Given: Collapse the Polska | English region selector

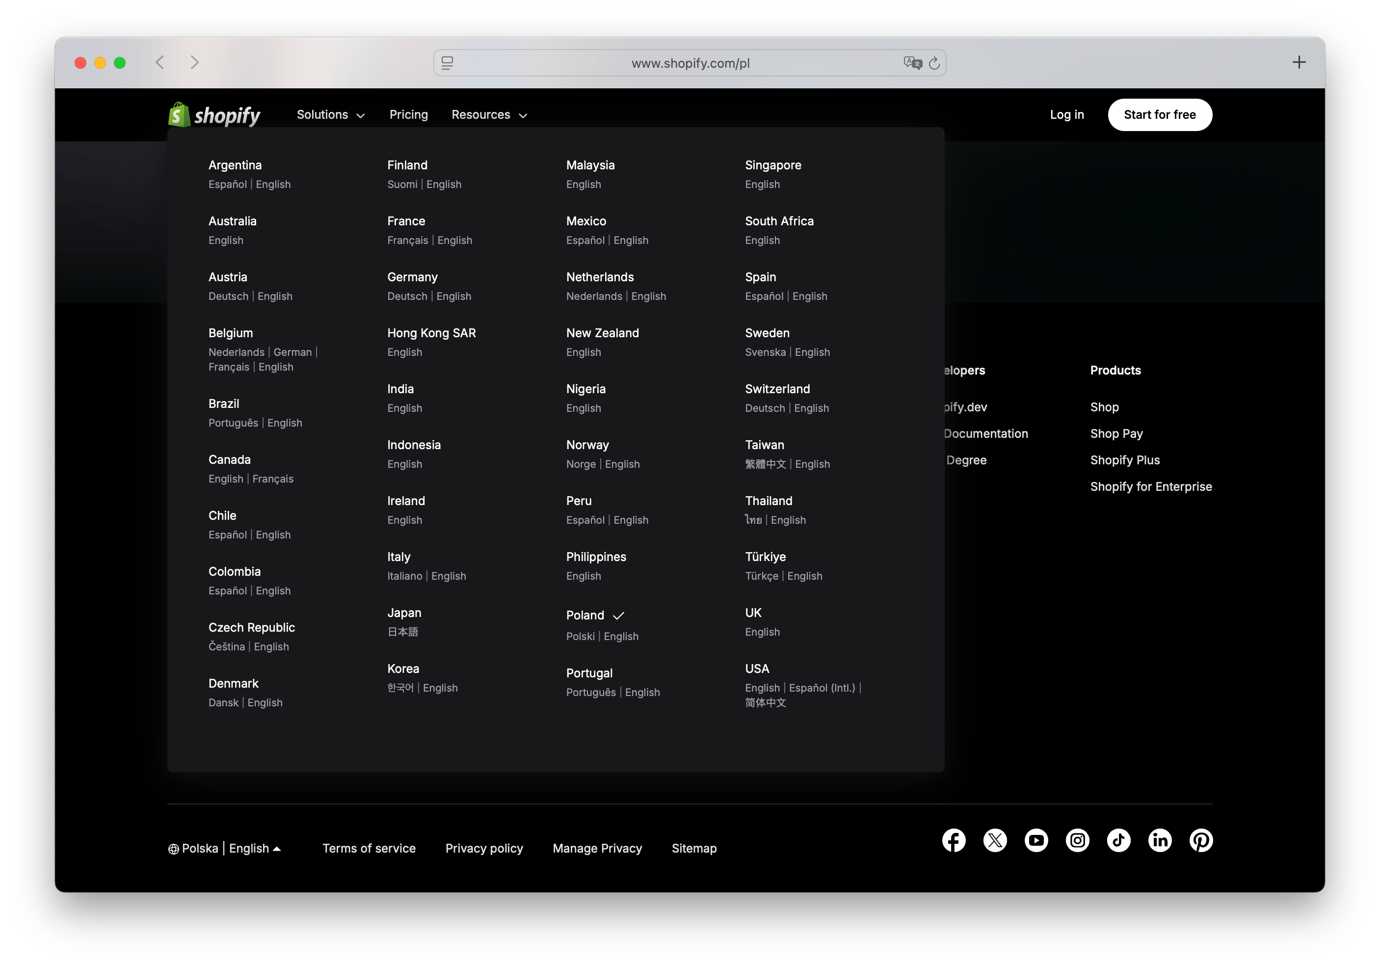Looking at the screenshot, I should 225,848.
